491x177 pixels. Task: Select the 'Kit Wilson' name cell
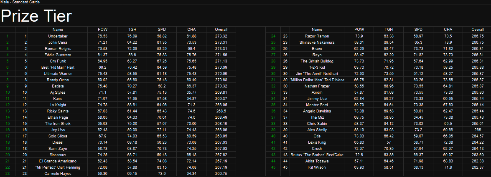(317, 167)
